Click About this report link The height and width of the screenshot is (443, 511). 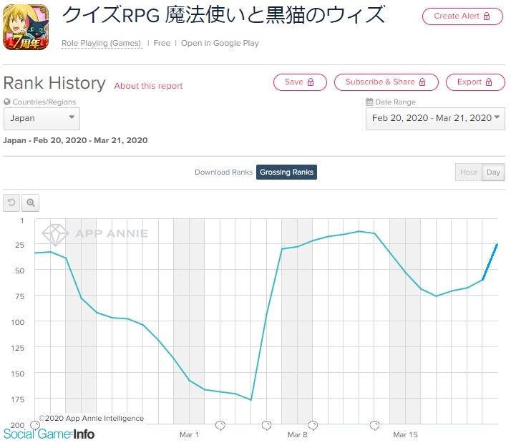(x=148, y=86)
